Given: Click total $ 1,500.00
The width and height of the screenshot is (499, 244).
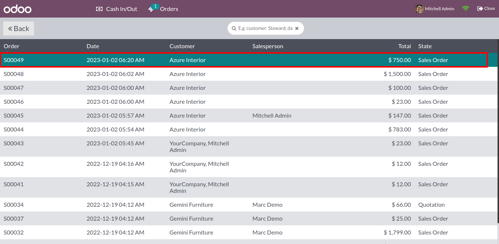Looking at the screenshot, I should (x=397, y=74).
